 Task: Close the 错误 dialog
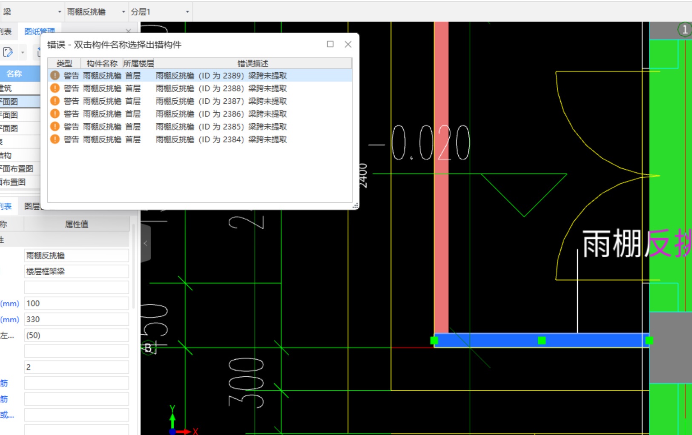tap(348, 44)
